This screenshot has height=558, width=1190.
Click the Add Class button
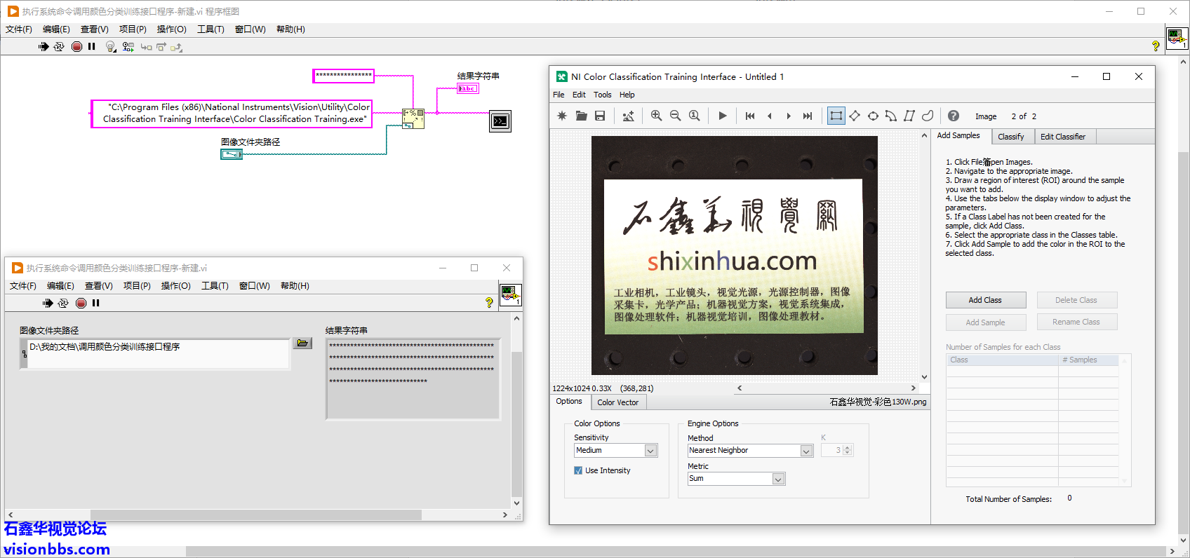(985, 300)
